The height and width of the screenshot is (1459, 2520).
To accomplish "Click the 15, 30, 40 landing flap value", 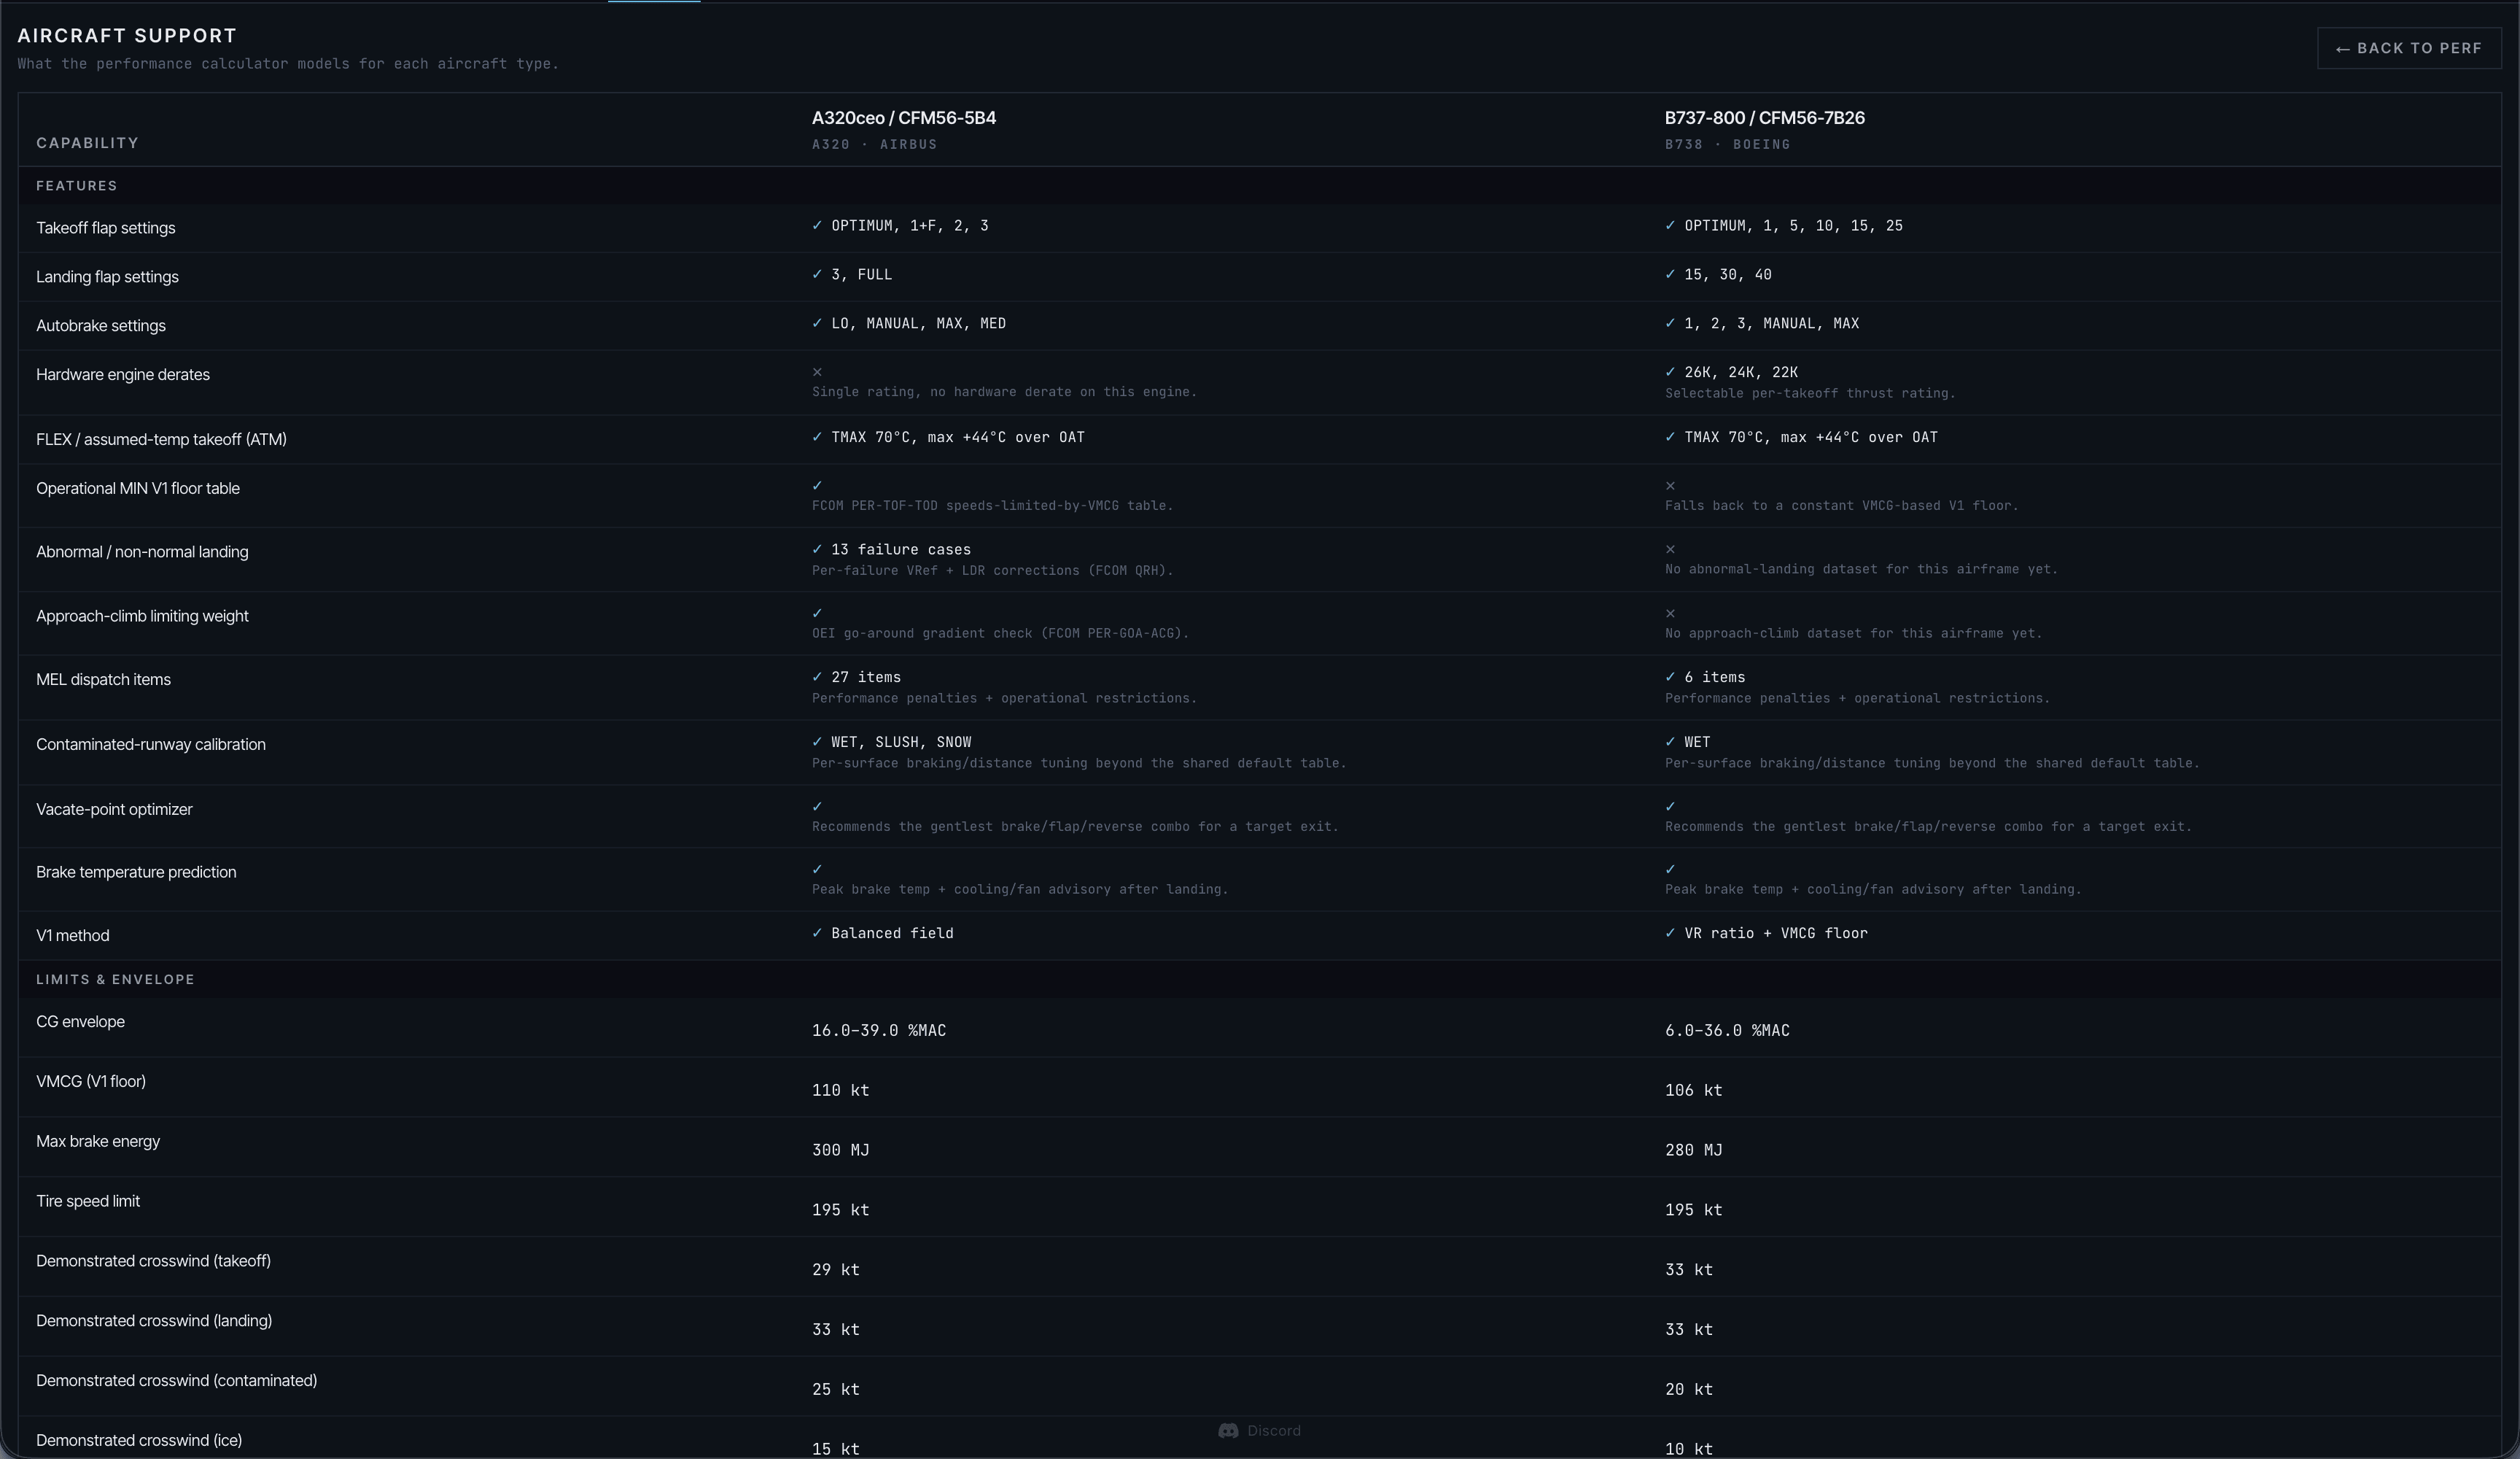I will (1727, 275).
